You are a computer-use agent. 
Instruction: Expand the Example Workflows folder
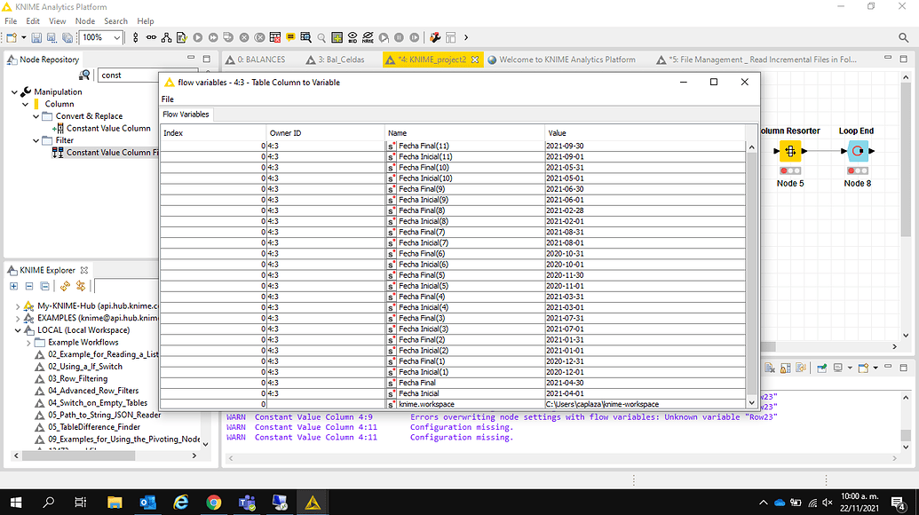(27, 341)
